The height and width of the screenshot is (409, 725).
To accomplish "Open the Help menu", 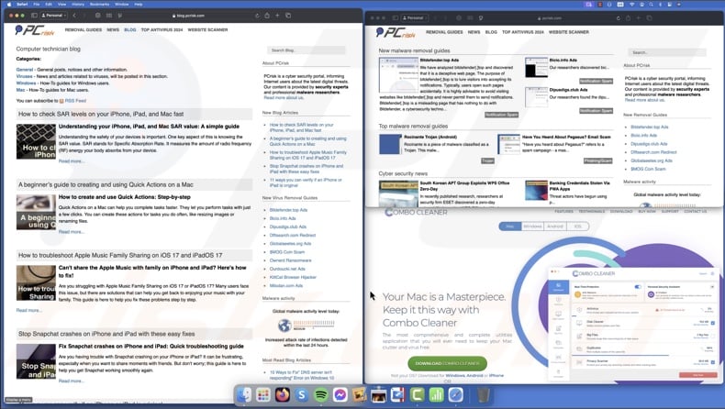I will [139, 5].
